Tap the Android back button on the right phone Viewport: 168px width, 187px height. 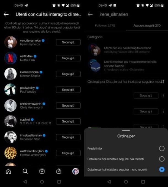[x=109, y=182]
